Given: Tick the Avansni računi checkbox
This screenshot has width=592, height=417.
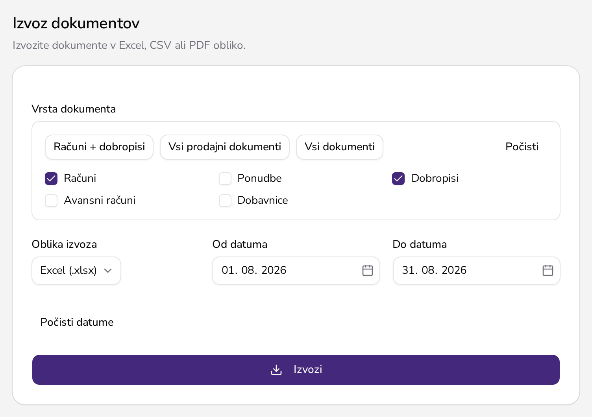Looking at the screenshot, I should pyautogui.click(x=51, y=201).
